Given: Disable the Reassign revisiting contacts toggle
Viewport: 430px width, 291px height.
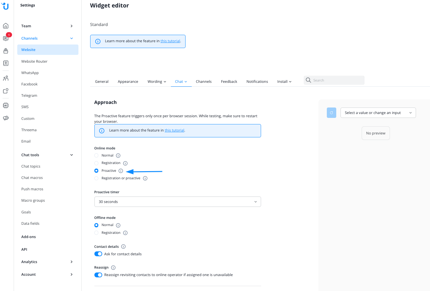Looking at the screenshot, I should coord(98,275).
